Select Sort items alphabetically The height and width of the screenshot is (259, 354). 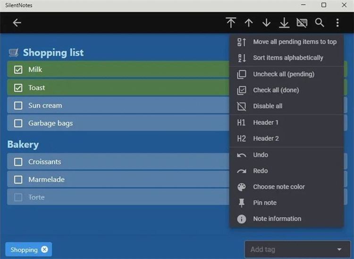point(287,58)
